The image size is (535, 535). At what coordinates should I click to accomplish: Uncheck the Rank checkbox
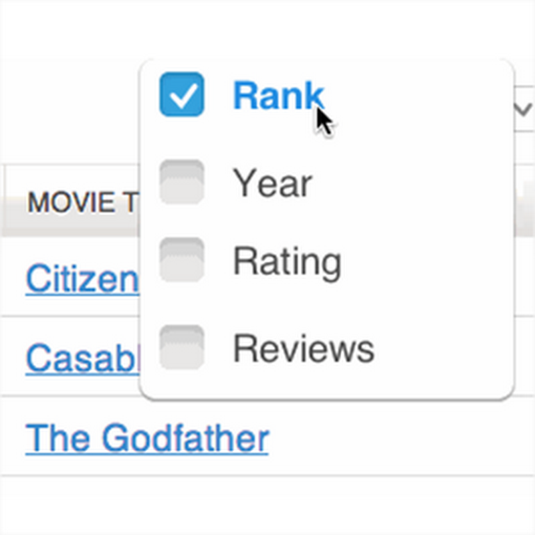(181, 95)
